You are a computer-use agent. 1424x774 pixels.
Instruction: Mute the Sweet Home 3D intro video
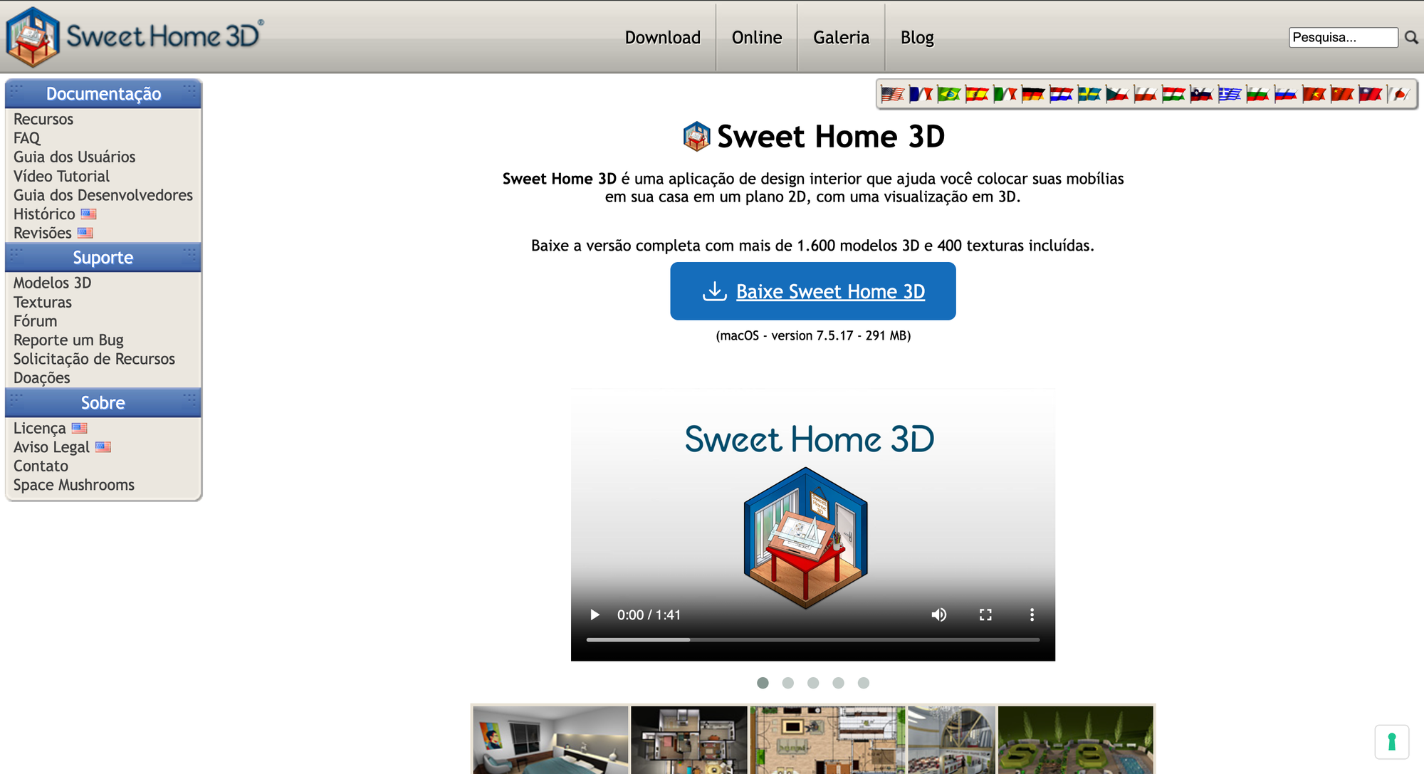coord(939,615)
